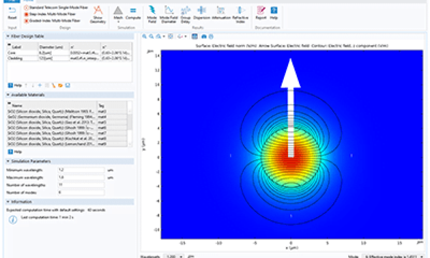Collapse Fiber Design Table section

(8, 36)
